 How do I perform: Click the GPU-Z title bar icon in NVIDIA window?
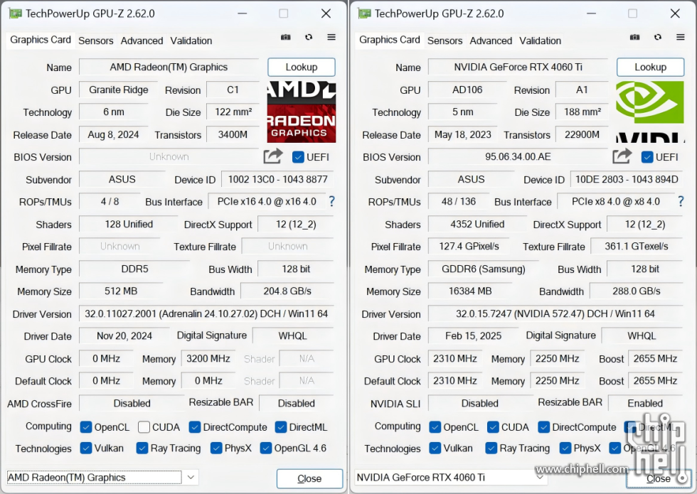(364, 14)
